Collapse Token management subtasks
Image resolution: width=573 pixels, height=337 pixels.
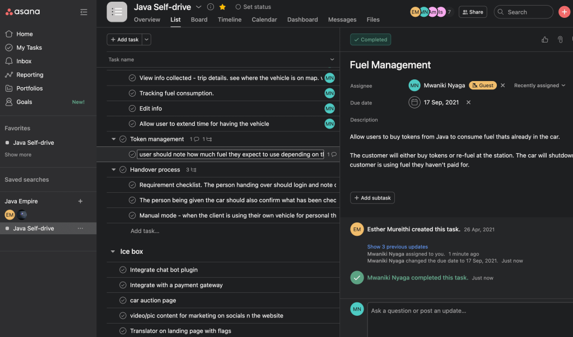tap(114, 139)
